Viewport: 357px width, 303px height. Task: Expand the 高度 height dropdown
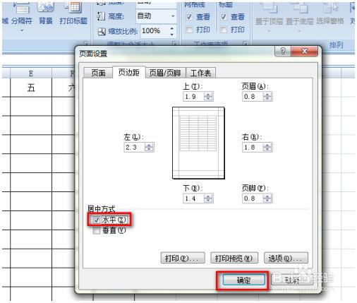173,16
